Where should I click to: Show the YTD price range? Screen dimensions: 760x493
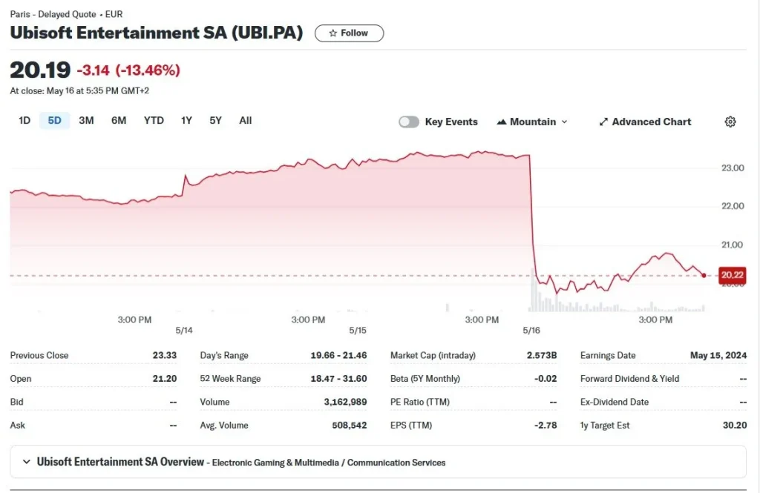pos(154,120)
